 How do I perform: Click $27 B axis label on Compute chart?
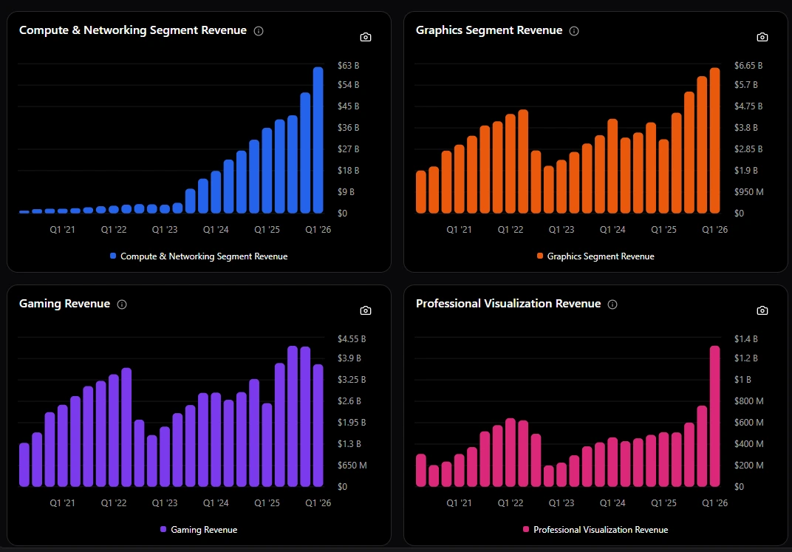click(349, 149)
